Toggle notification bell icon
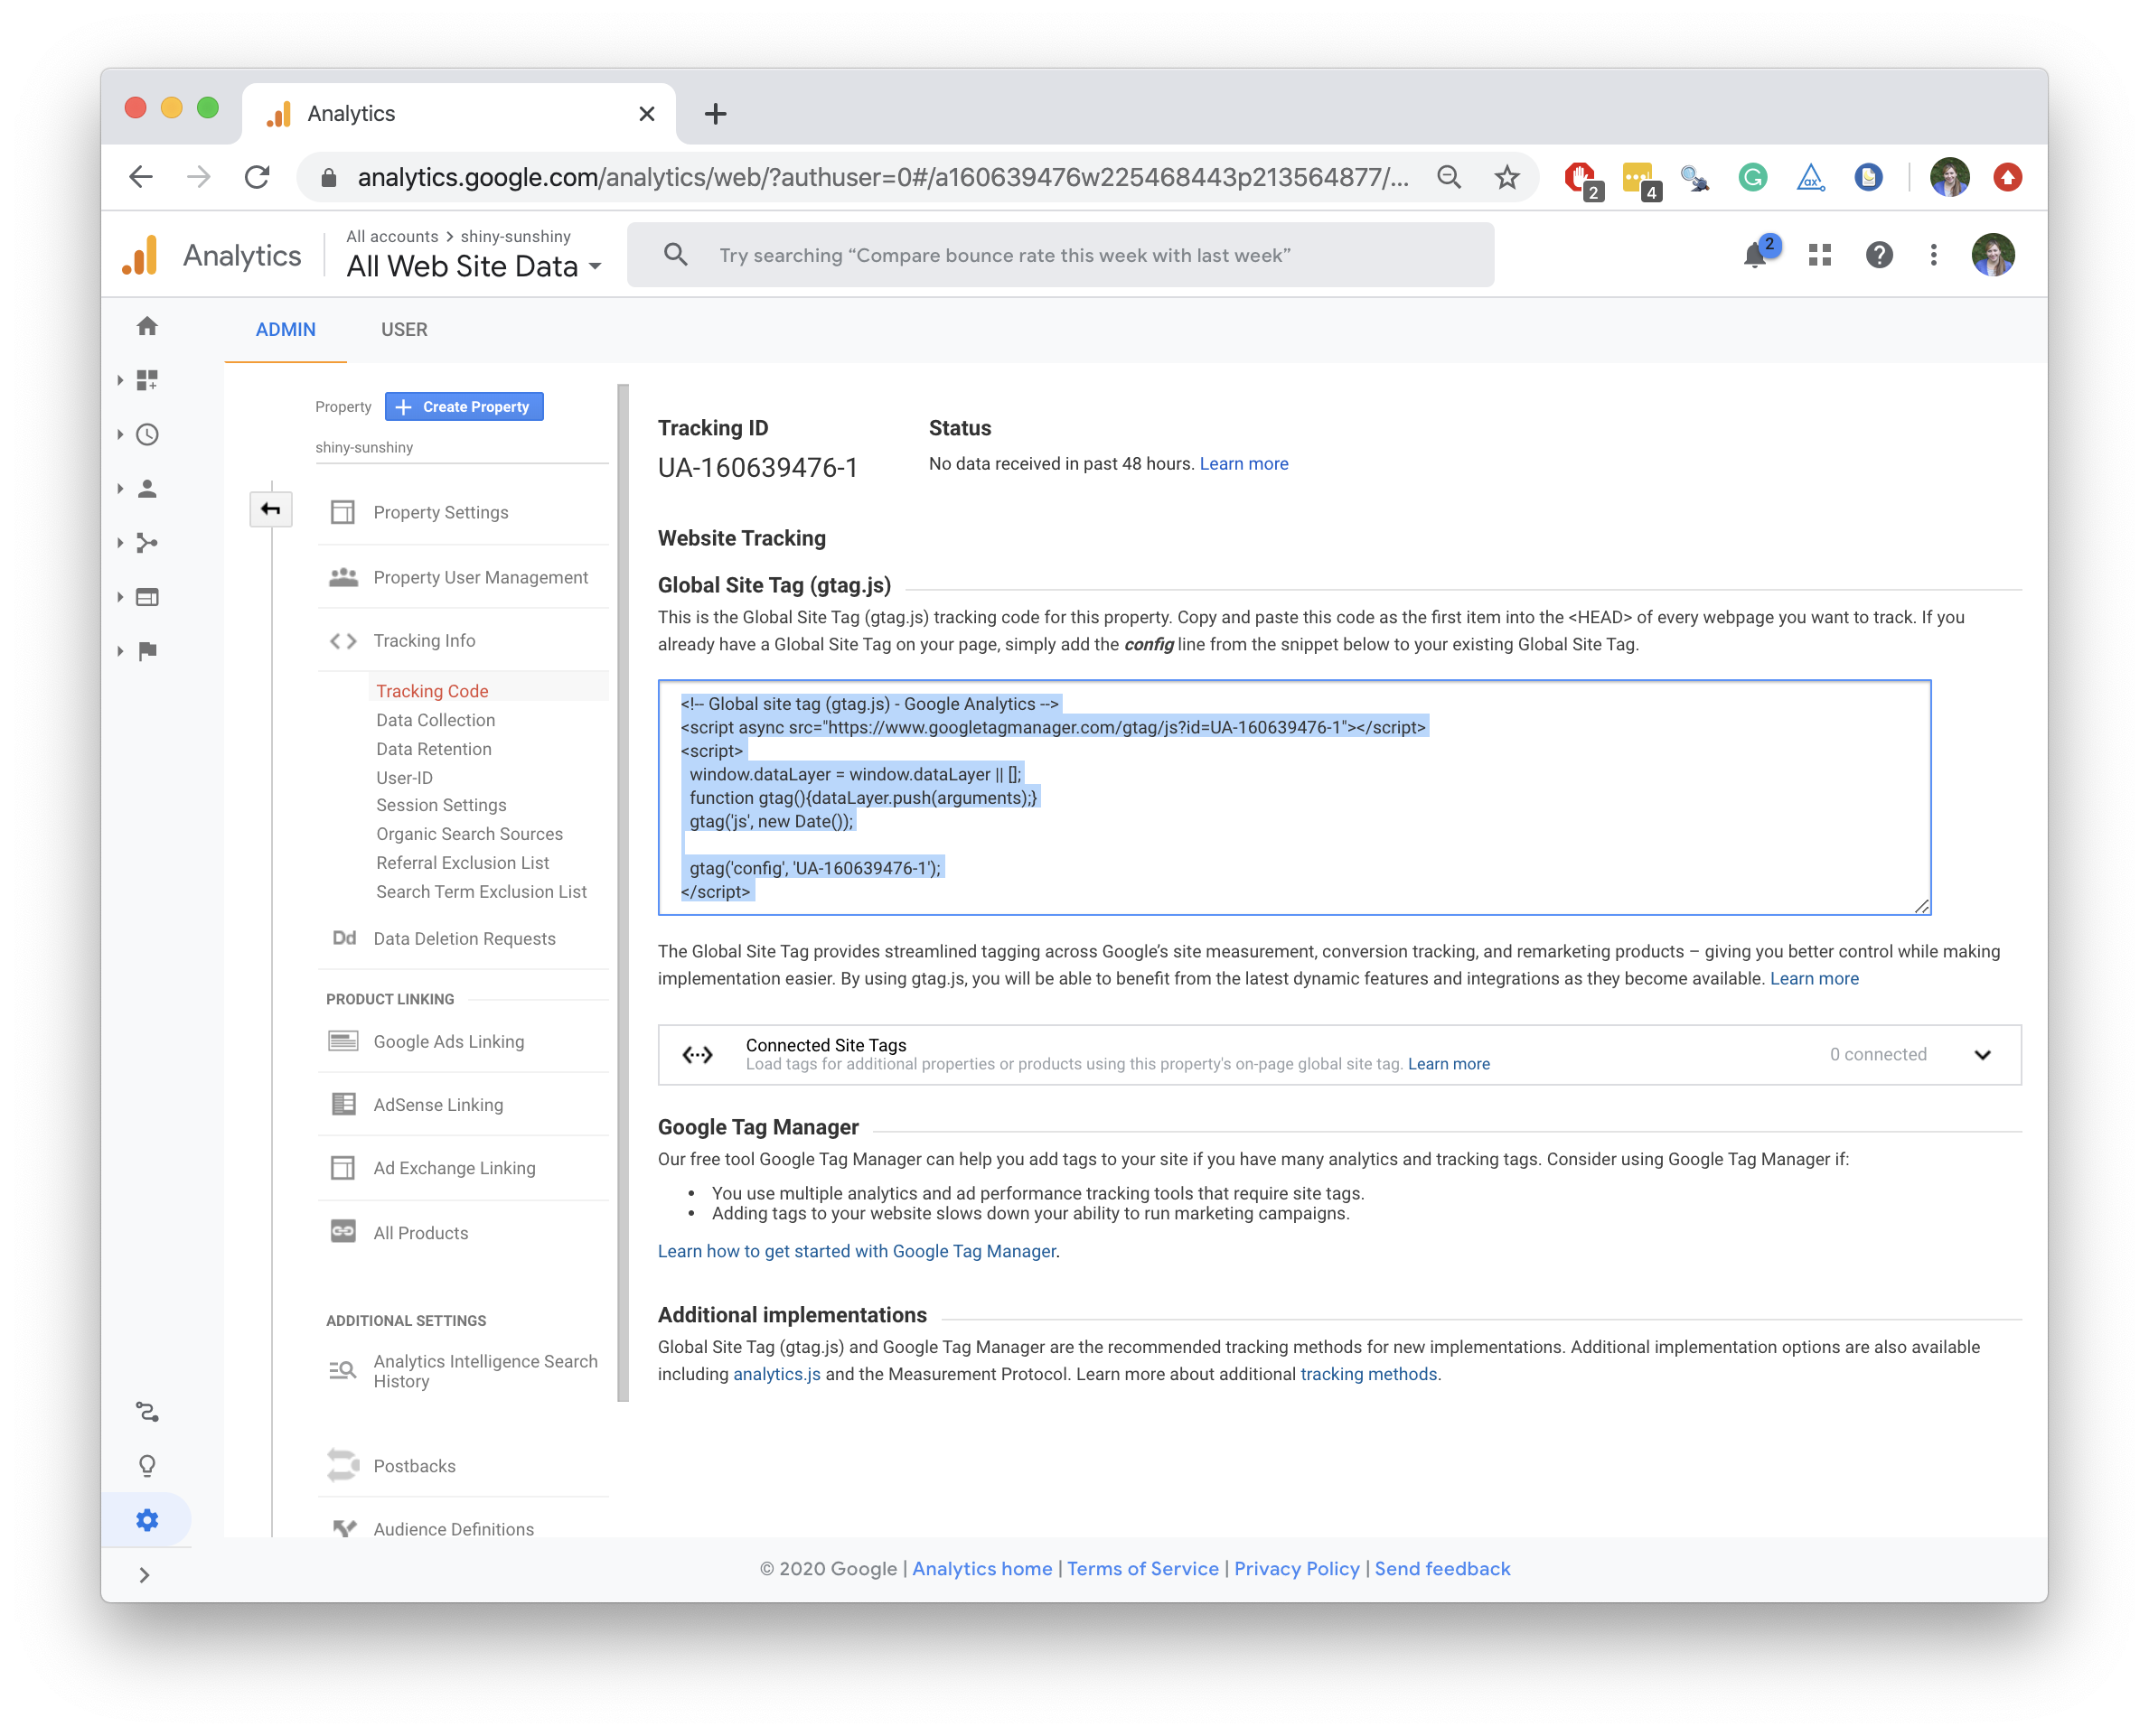 [1754, 255]
